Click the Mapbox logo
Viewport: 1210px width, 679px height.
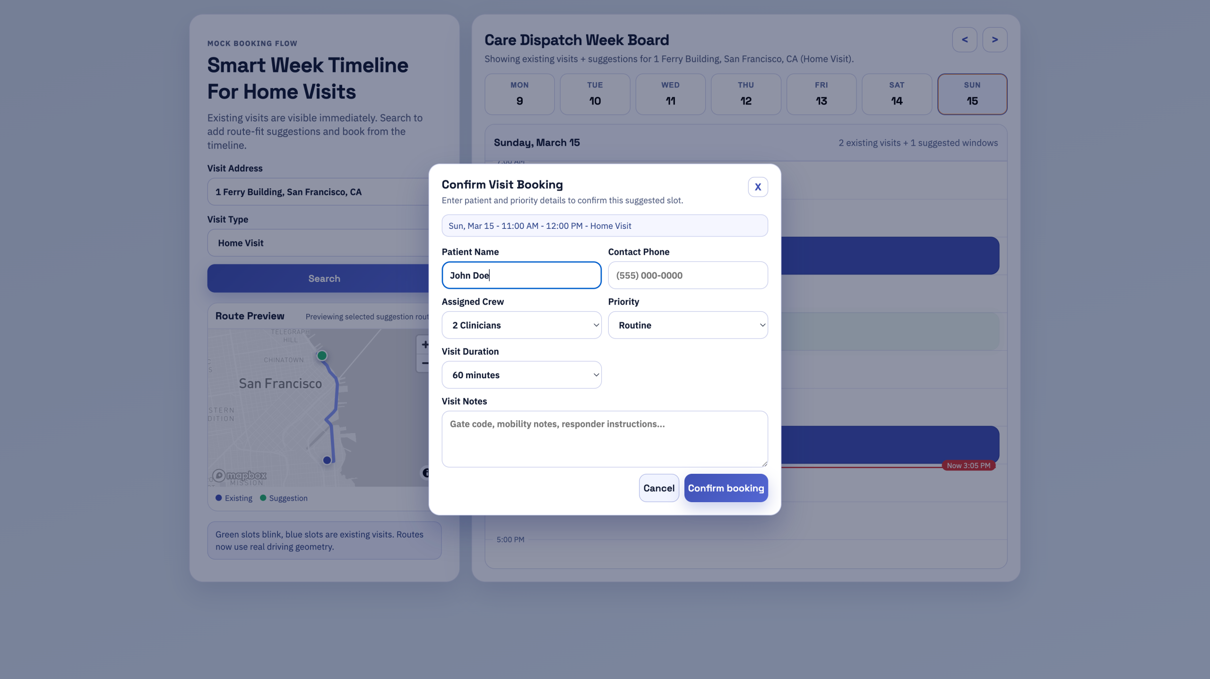[240, 475]
